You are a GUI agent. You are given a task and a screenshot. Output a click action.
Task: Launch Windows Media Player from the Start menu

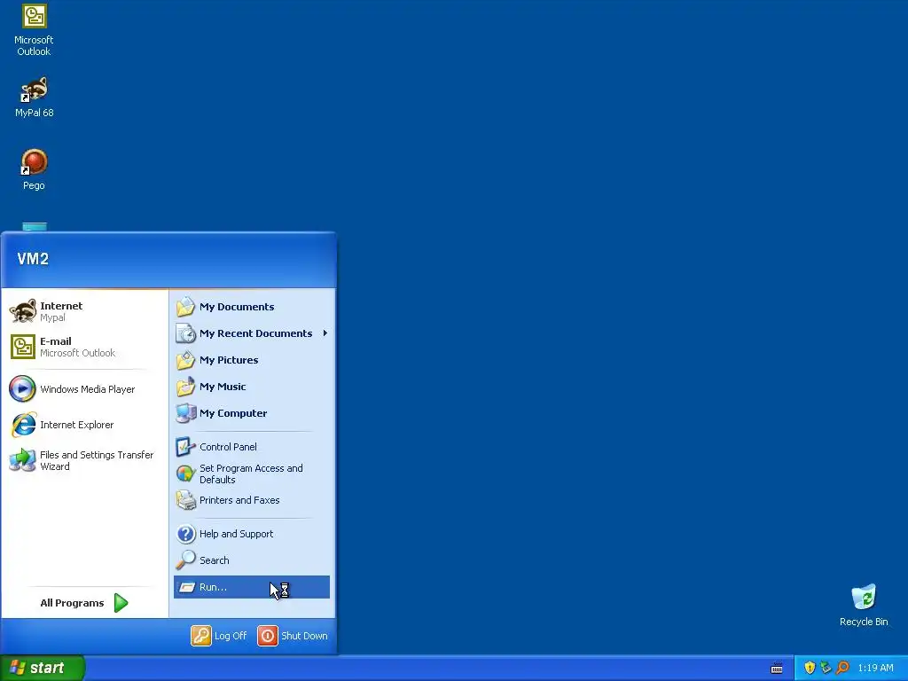click(x=84, y=389)
